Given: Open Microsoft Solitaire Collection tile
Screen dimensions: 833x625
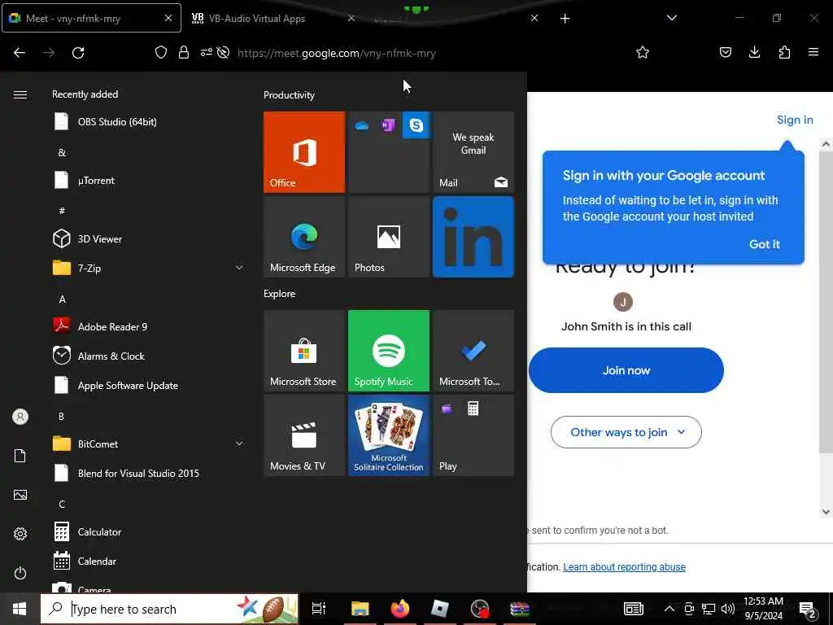Looking at the screenshot, I should pyautogui.click(x=388, y=435).
